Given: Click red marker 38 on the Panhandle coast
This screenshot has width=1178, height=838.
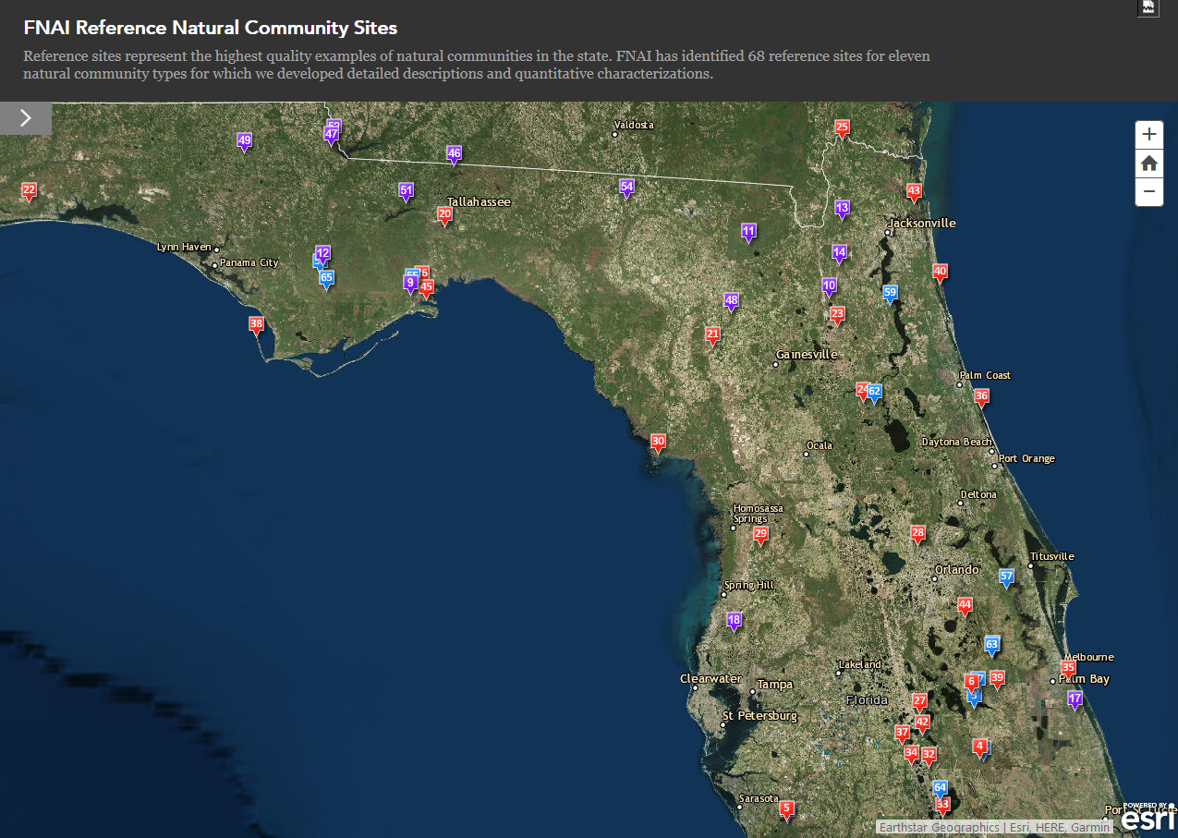Looking at the screenshot, I should click(256, 322).
